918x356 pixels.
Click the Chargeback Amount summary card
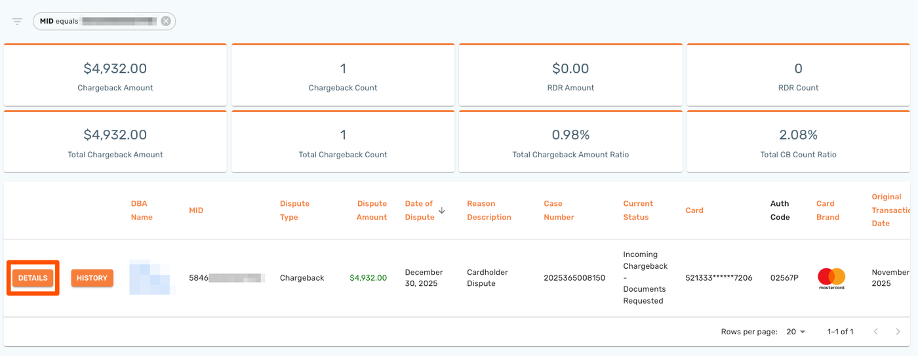(115, 75)
